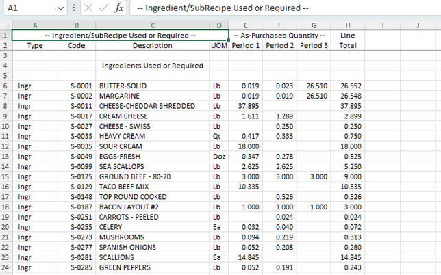Select row 15 header
Image resolution: width=441 pixels, height=275 pixels.
click(5, 176)
